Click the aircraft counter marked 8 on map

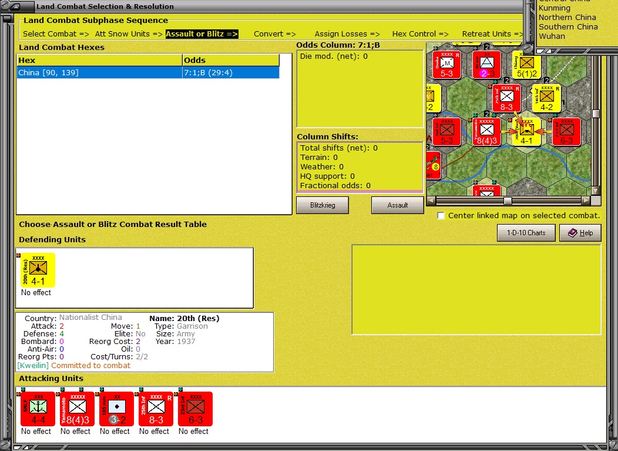pos(434,165)
